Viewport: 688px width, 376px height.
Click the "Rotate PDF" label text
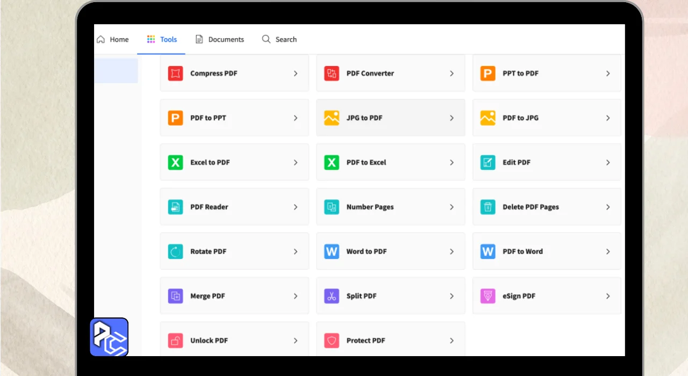(208, 252)
